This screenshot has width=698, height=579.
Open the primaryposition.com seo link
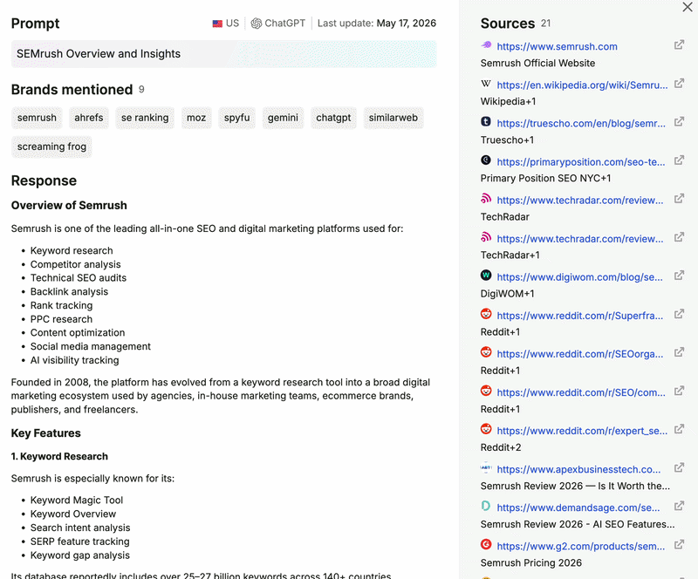click(x=581, y=162)
